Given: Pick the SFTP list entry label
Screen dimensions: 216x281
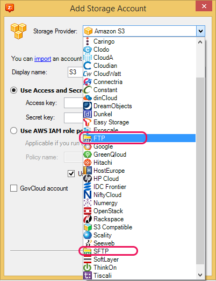Looking at the screenshot, I should click(x=101, y=251).
